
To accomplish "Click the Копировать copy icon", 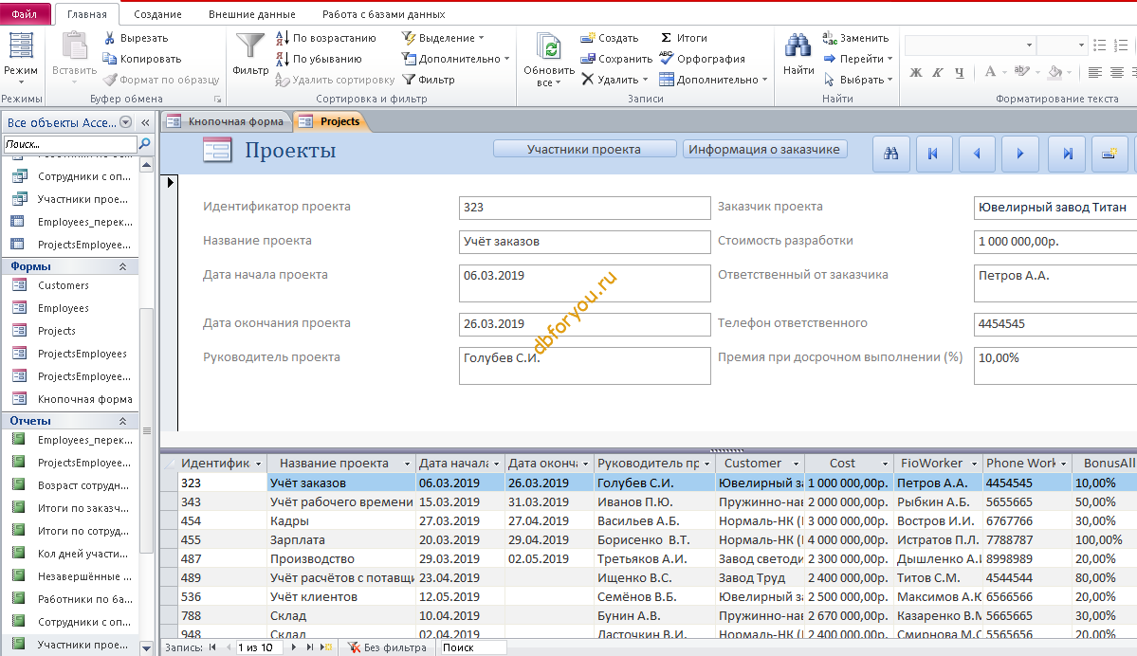I will 109,59.
